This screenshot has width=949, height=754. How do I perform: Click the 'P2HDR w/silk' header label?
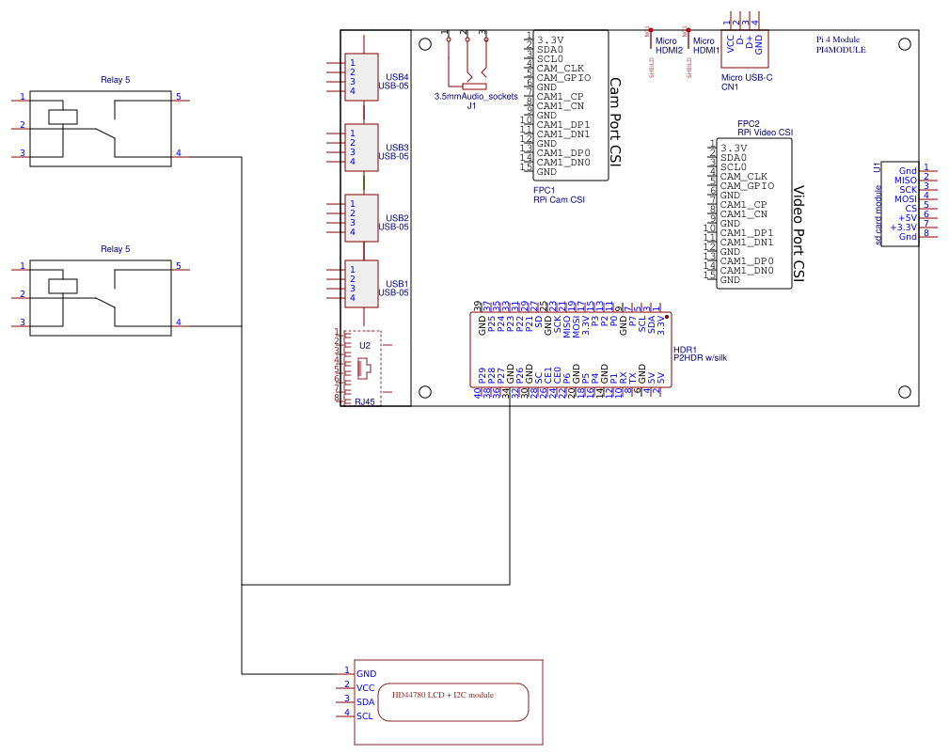(701, 357)
